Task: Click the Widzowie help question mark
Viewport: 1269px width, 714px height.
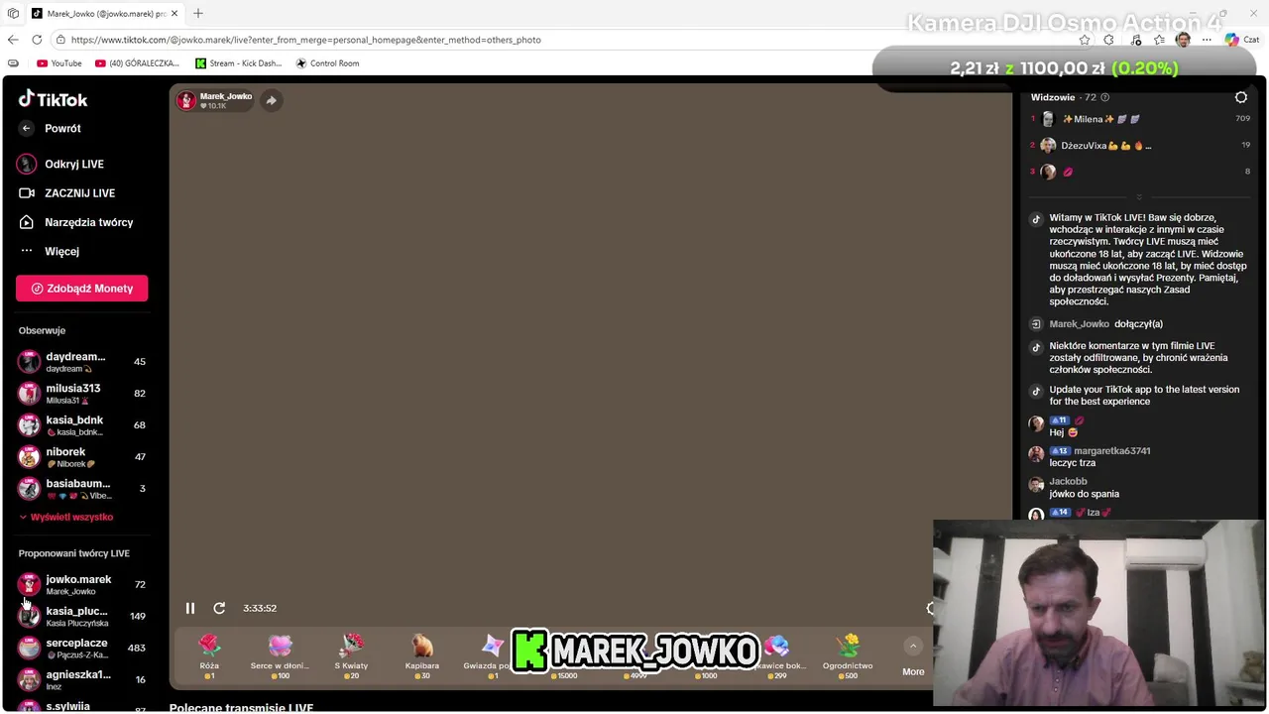Action: coord(1105,97)
